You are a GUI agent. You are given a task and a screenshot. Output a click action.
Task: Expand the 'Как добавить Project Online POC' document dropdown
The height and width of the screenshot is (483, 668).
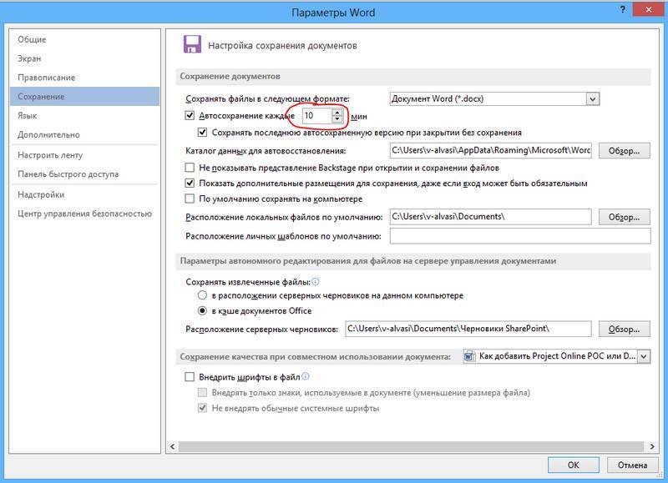point(644,356)
